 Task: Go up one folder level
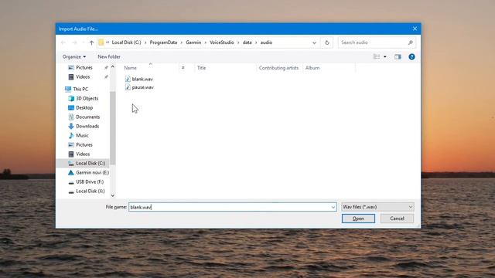pyautogui.click(x=91, y=42)
